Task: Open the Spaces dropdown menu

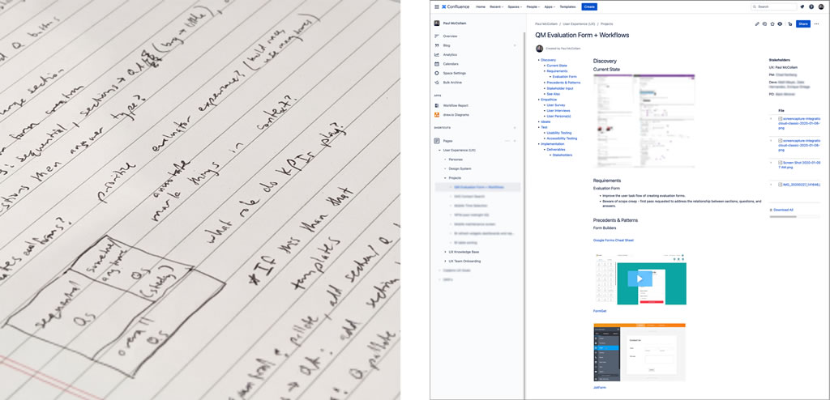Action: (515, 6)
